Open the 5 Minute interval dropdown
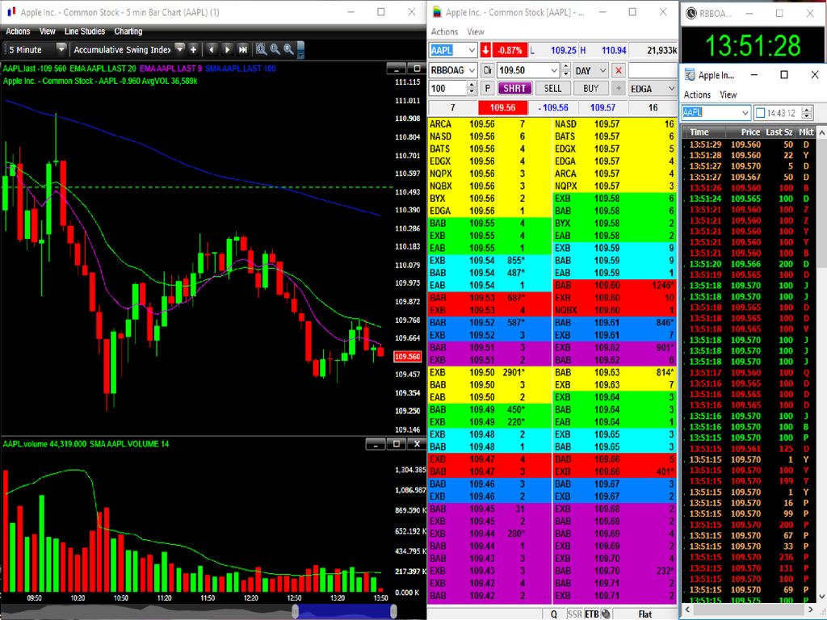This screenshot has height=620, width=827. click(61, 49)
